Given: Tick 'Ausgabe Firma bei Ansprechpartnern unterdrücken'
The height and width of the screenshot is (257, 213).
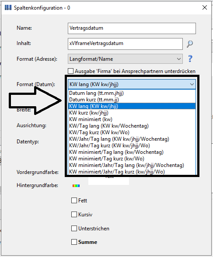Looking at the screenshot, I should click(71, 71).
